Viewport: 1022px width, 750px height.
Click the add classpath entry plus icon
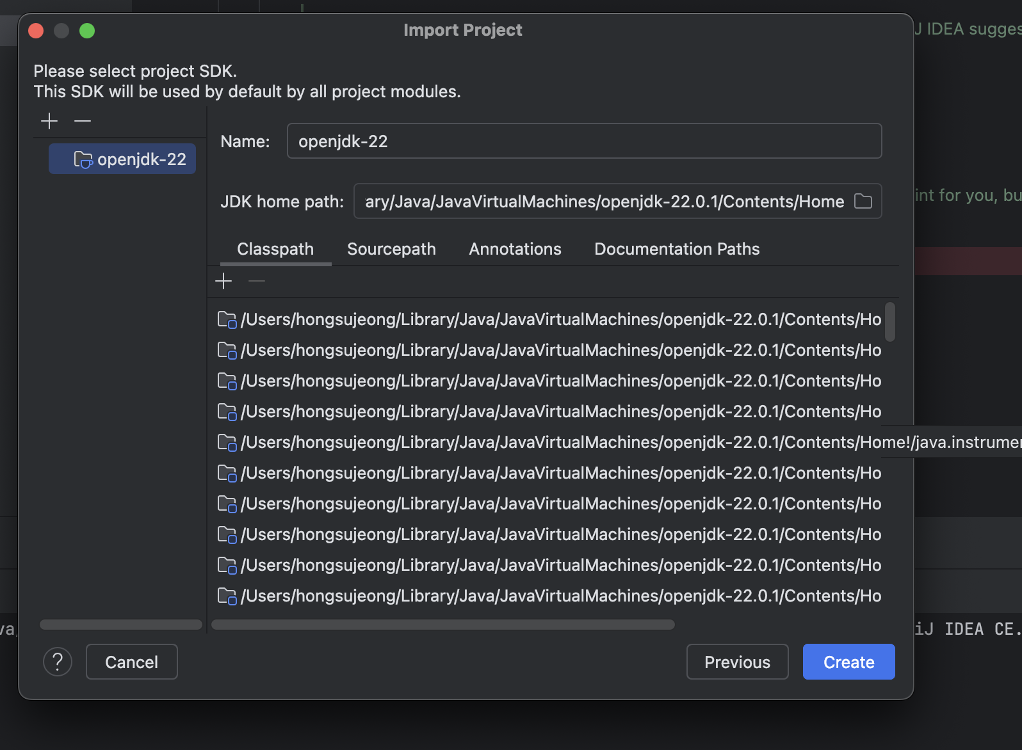[x=223, y=281]
